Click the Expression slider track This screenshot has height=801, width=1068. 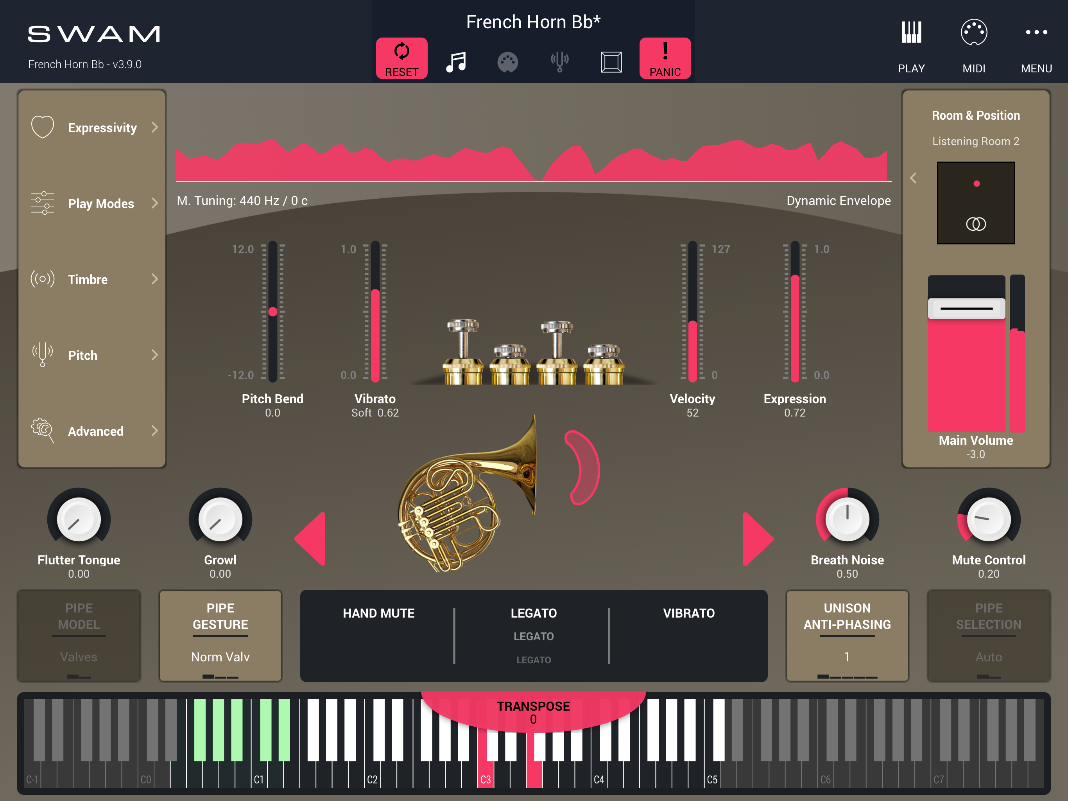(x=795, y=312)
